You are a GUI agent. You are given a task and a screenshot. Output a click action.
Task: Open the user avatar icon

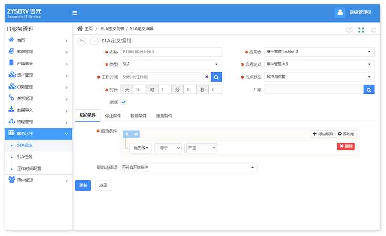[x=340, y=12]
